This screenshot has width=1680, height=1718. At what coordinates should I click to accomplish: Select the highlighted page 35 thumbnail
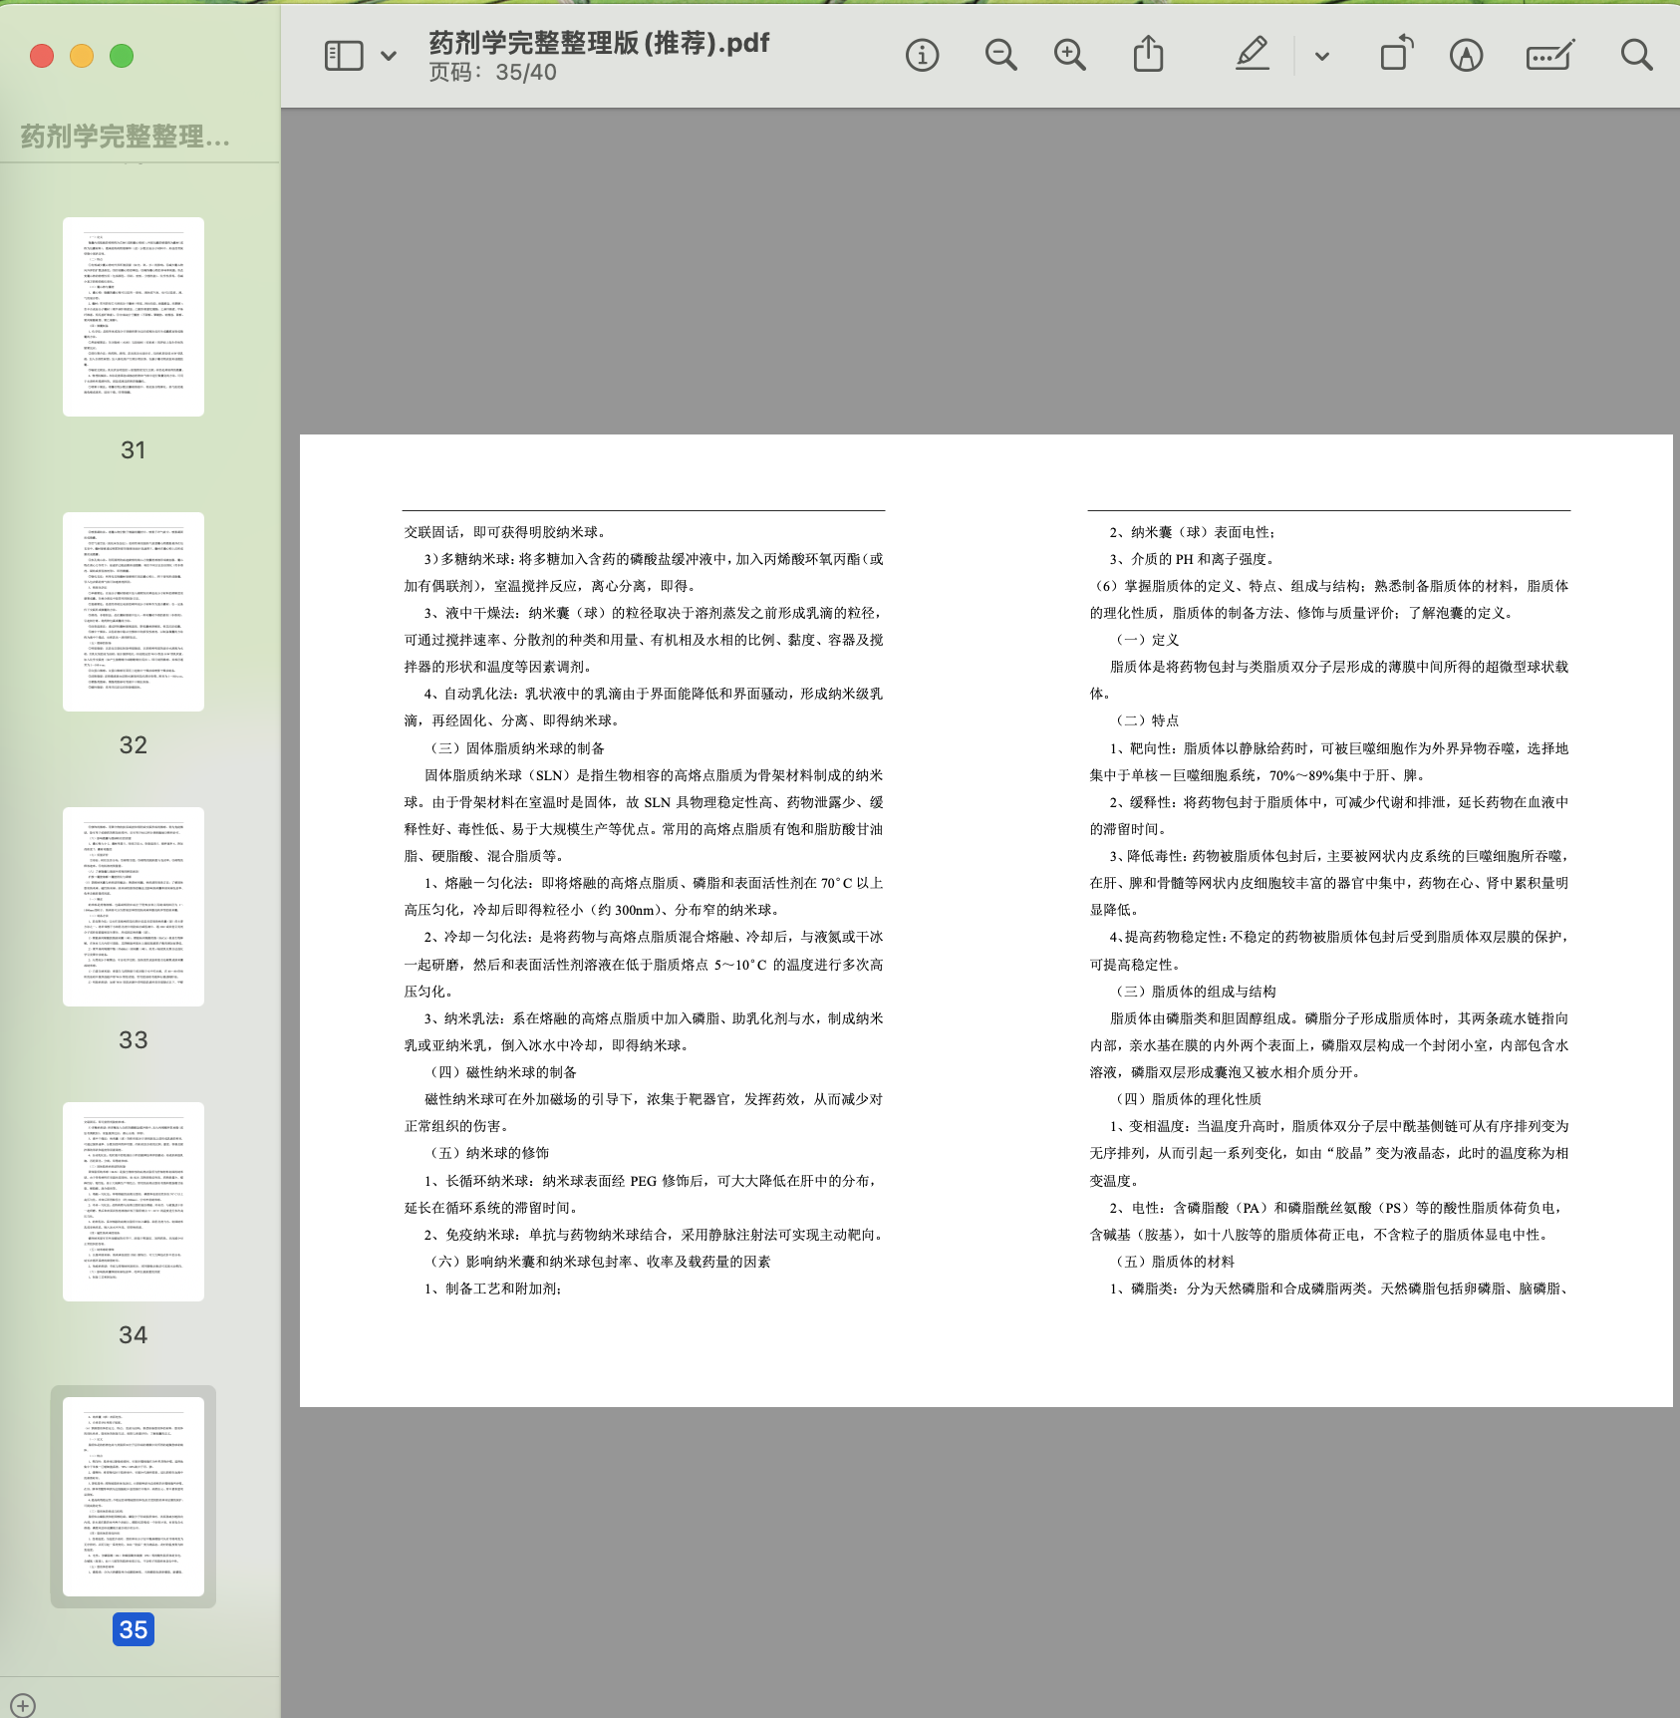point(134,1497)
